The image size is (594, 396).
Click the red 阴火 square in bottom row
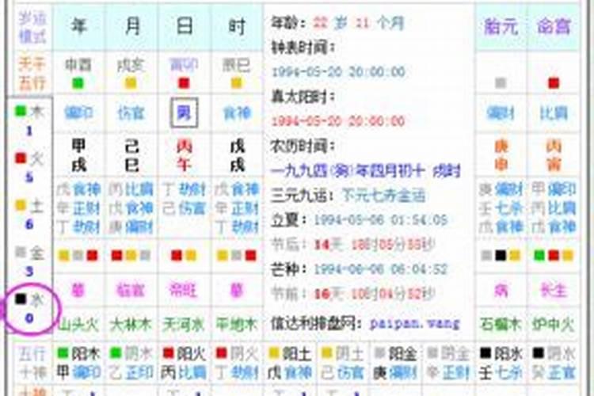pos(221,353)
